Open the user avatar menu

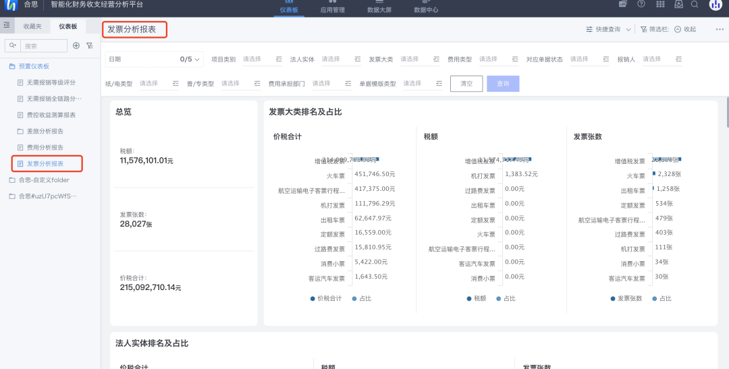pyautogui.click(x=715, y=4)
